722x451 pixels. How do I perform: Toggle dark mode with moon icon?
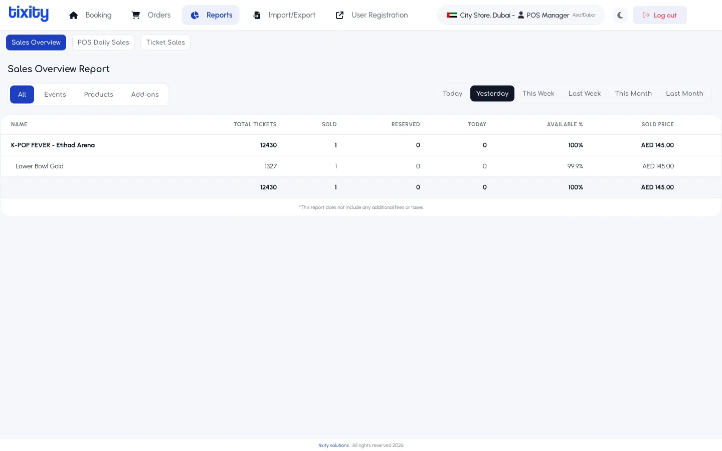pyautogui.click(x=620, y=15)
